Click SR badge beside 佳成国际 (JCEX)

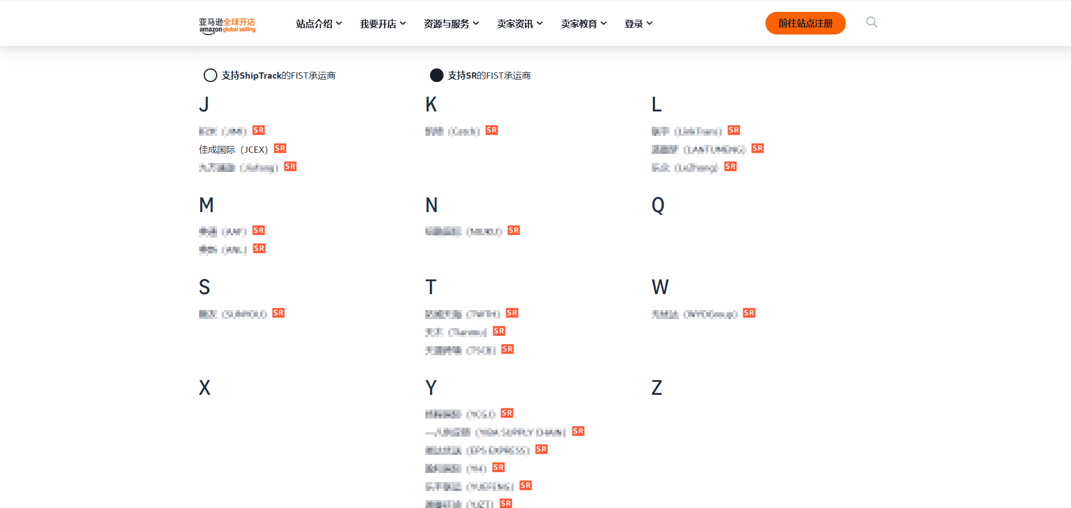280,148
